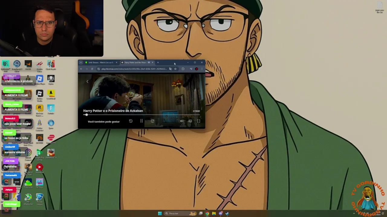Enter fullscreen mode in player
Image resolution: width=387 pixels, height=217 pixels.
(199, 121)
